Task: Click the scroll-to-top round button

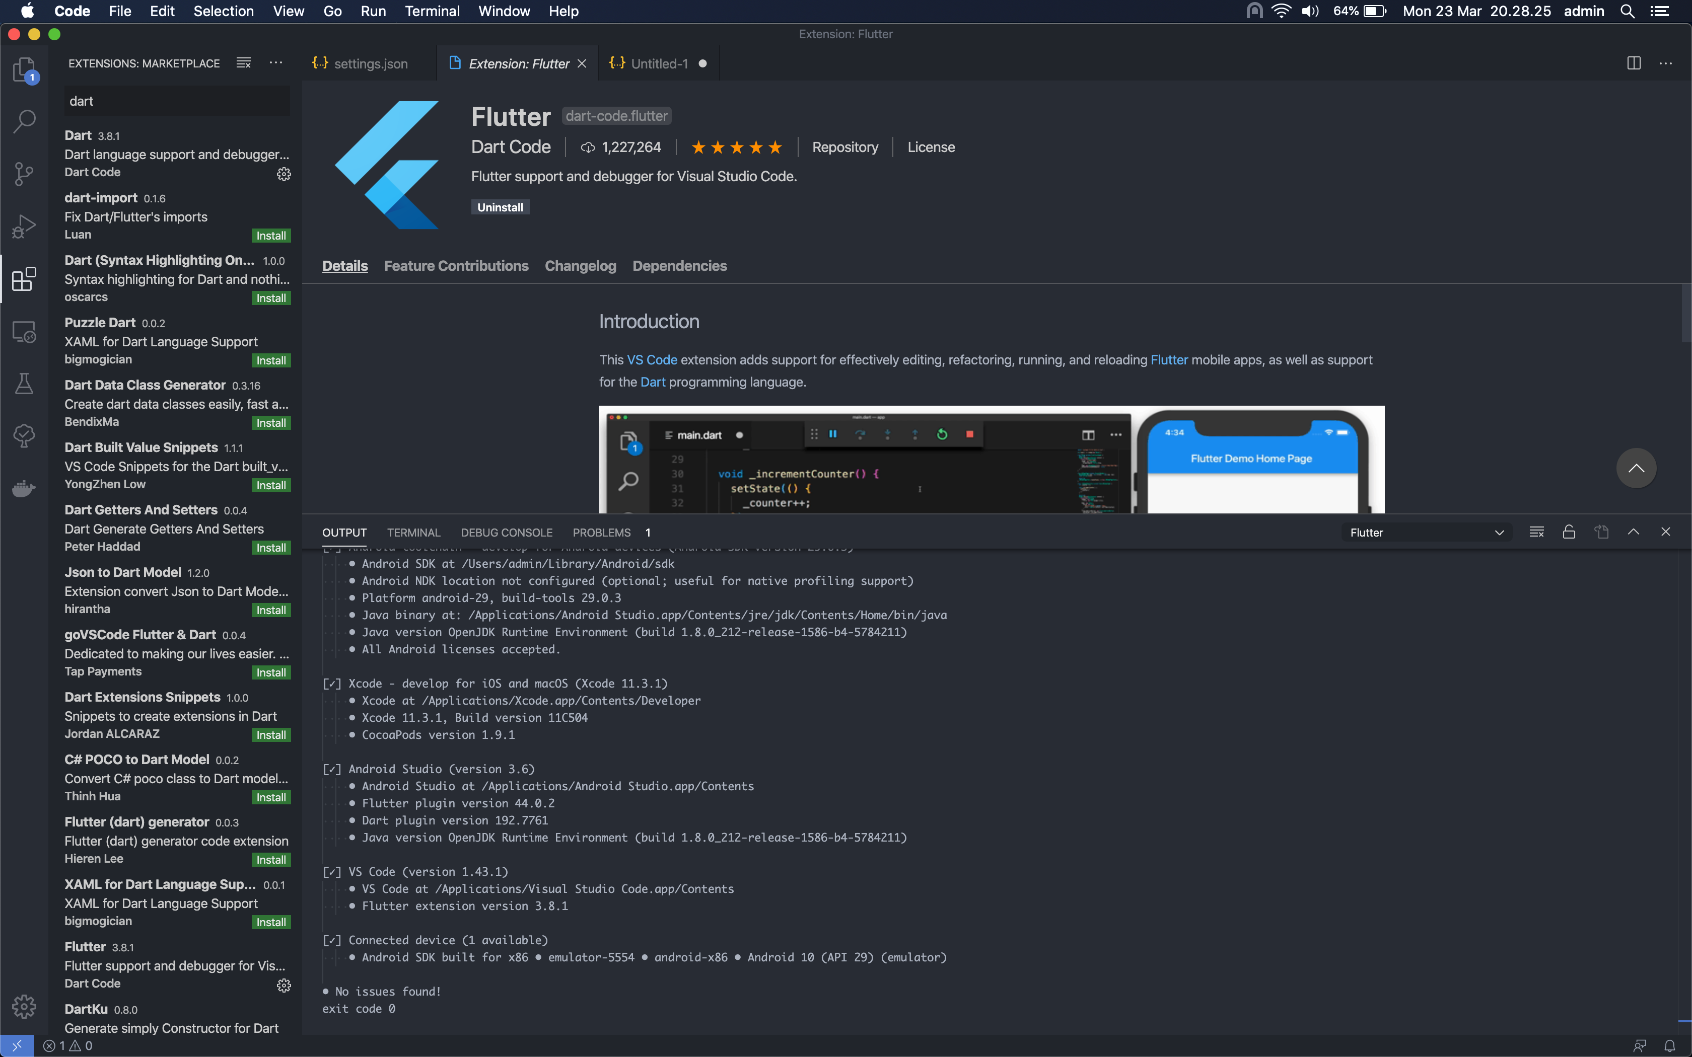Action: coord(1636,469)
